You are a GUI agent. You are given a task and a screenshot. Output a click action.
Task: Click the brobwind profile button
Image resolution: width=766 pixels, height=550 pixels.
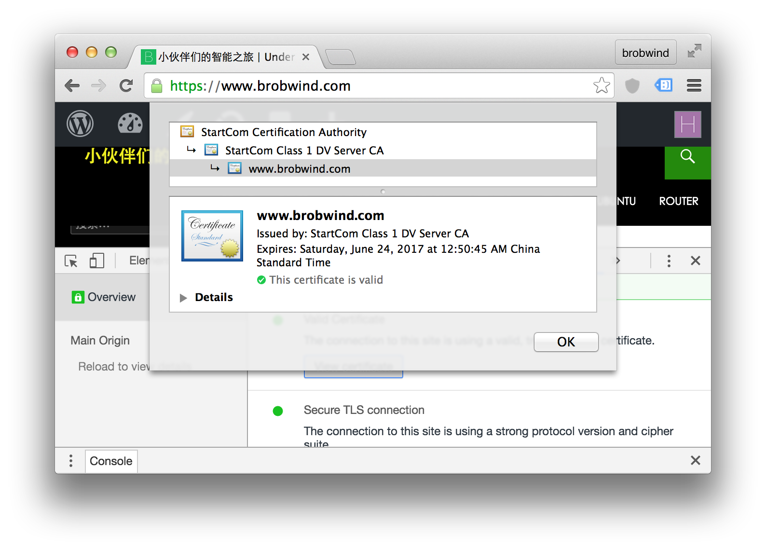click(x=645, y=53)
